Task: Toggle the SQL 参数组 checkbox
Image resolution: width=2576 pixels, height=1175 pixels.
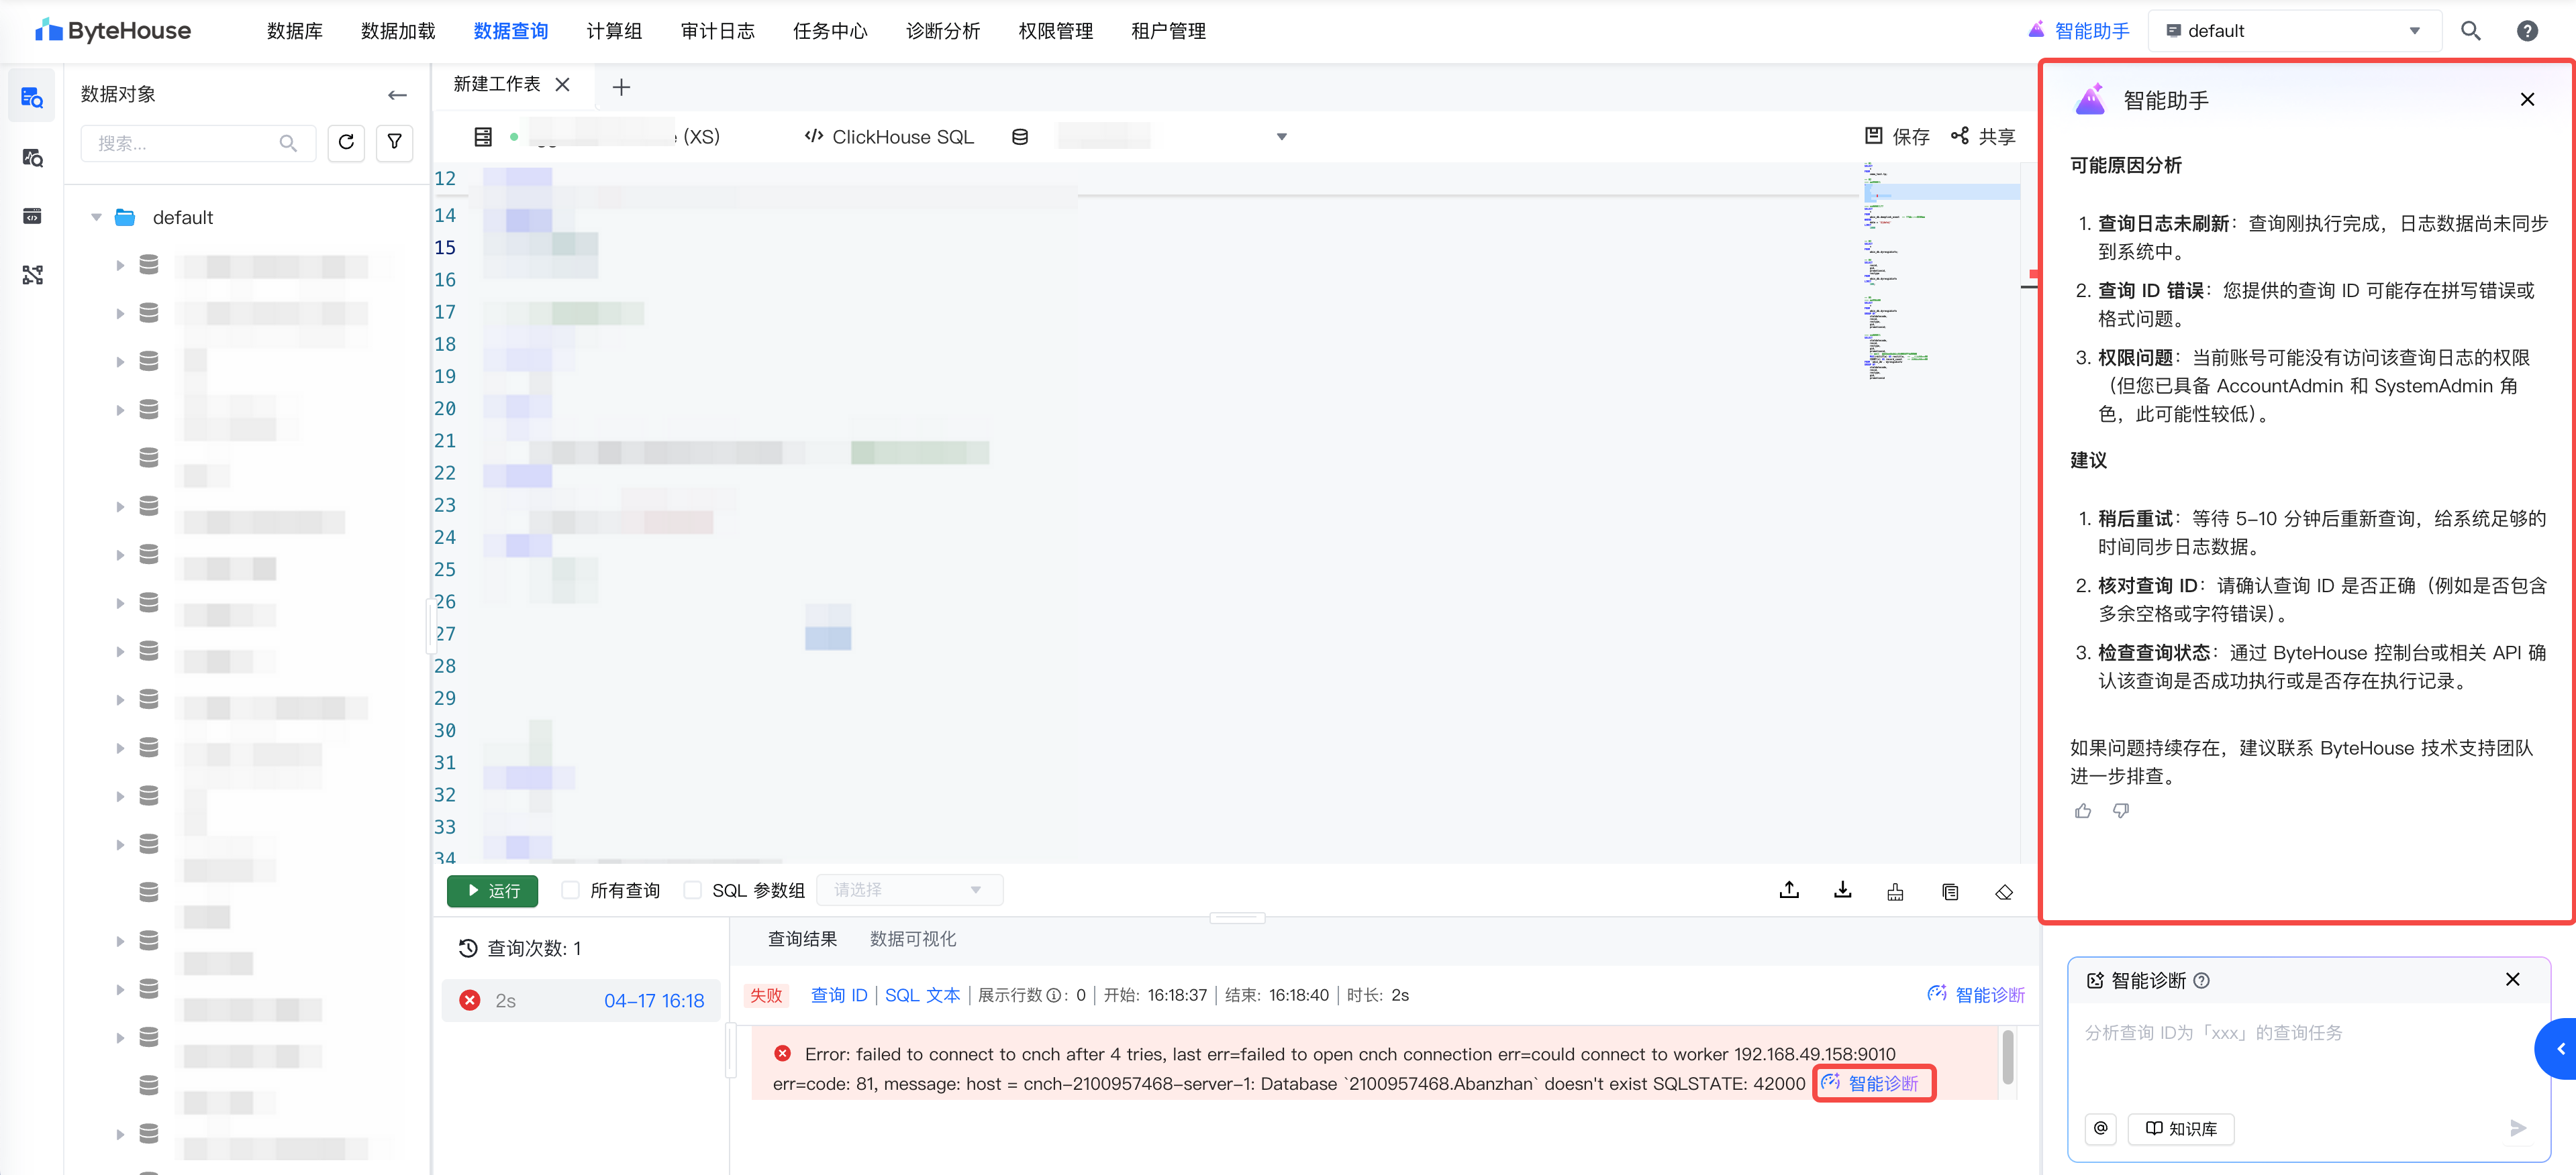Action: pyautogui.click(x=692, y=890)
